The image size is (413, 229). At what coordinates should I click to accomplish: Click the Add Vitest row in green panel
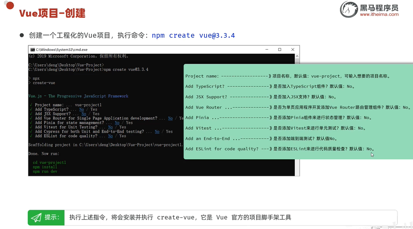[275, 128]
